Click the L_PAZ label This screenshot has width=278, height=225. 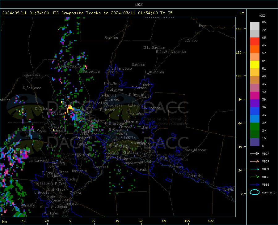click(229, 189)
